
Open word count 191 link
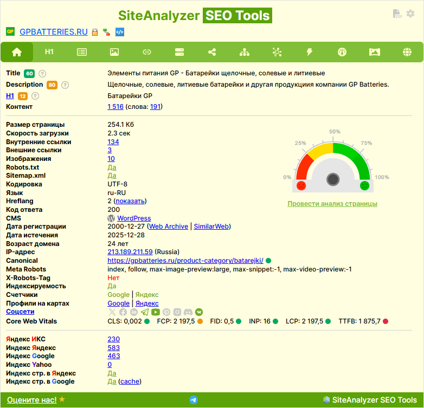155,107
